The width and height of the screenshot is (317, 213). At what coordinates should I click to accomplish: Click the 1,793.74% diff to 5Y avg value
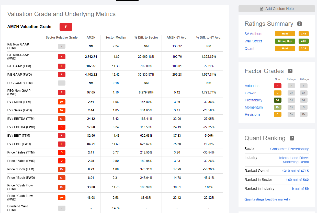pos(209,92)
